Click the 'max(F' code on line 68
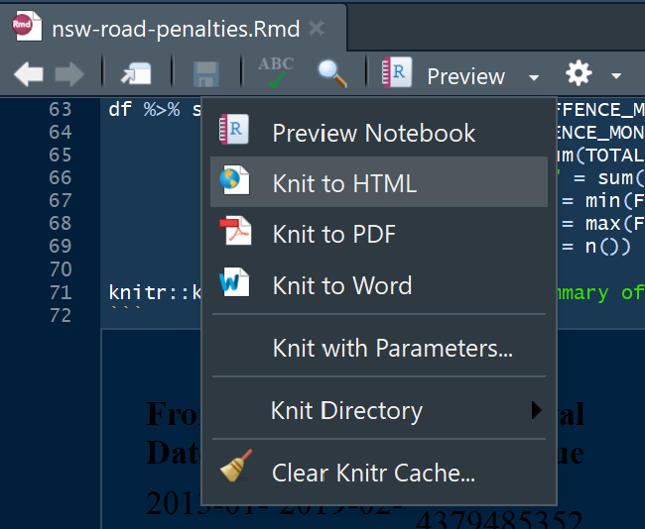The height and width of the screenshot is (529, 645). [x=614, y=224]
